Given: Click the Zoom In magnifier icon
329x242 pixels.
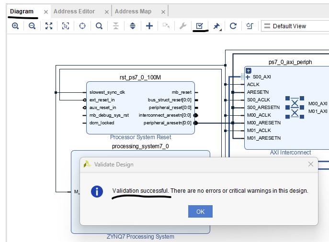Looking at the screenshot, I should click(15, 26).
